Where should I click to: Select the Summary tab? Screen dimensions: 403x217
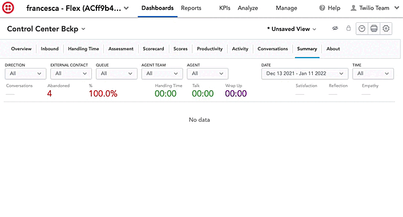(x=307, y=49)
